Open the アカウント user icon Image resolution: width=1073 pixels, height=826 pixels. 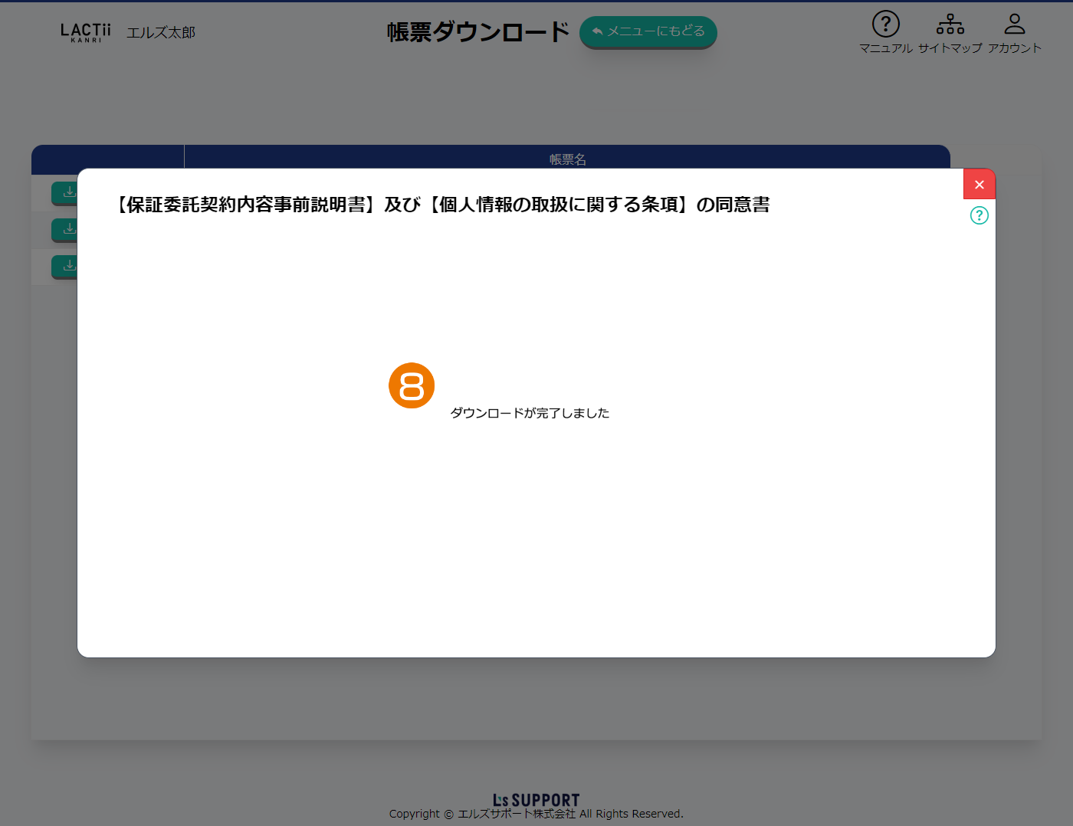click(x=1014, y=24)
